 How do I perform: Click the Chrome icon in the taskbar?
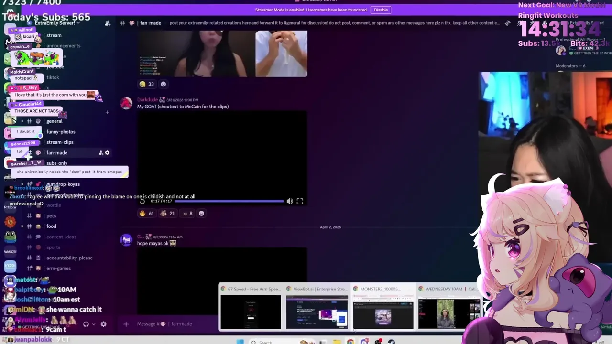(350, 342)
